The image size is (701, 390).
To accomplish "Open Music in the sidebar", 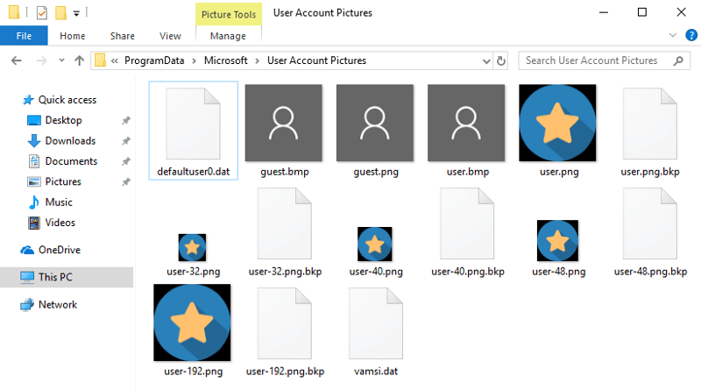I will coord(59,202).
